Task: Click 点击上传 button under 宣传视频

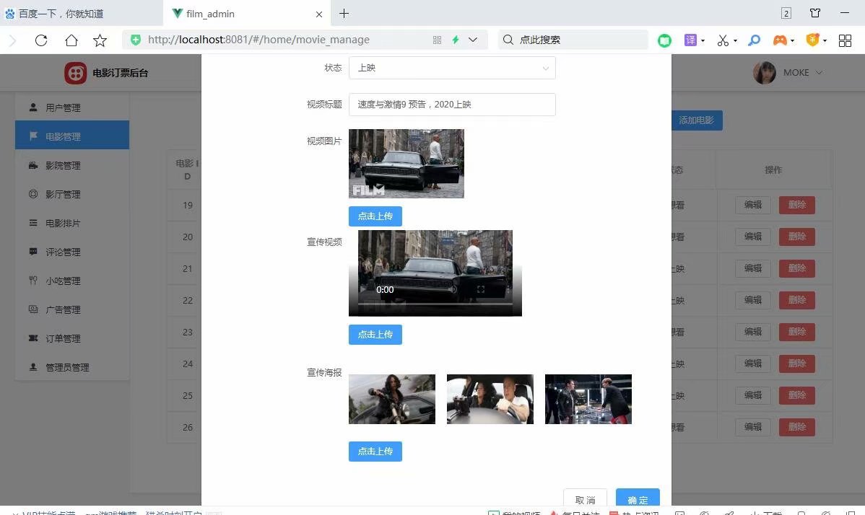Action: [375, 335]
